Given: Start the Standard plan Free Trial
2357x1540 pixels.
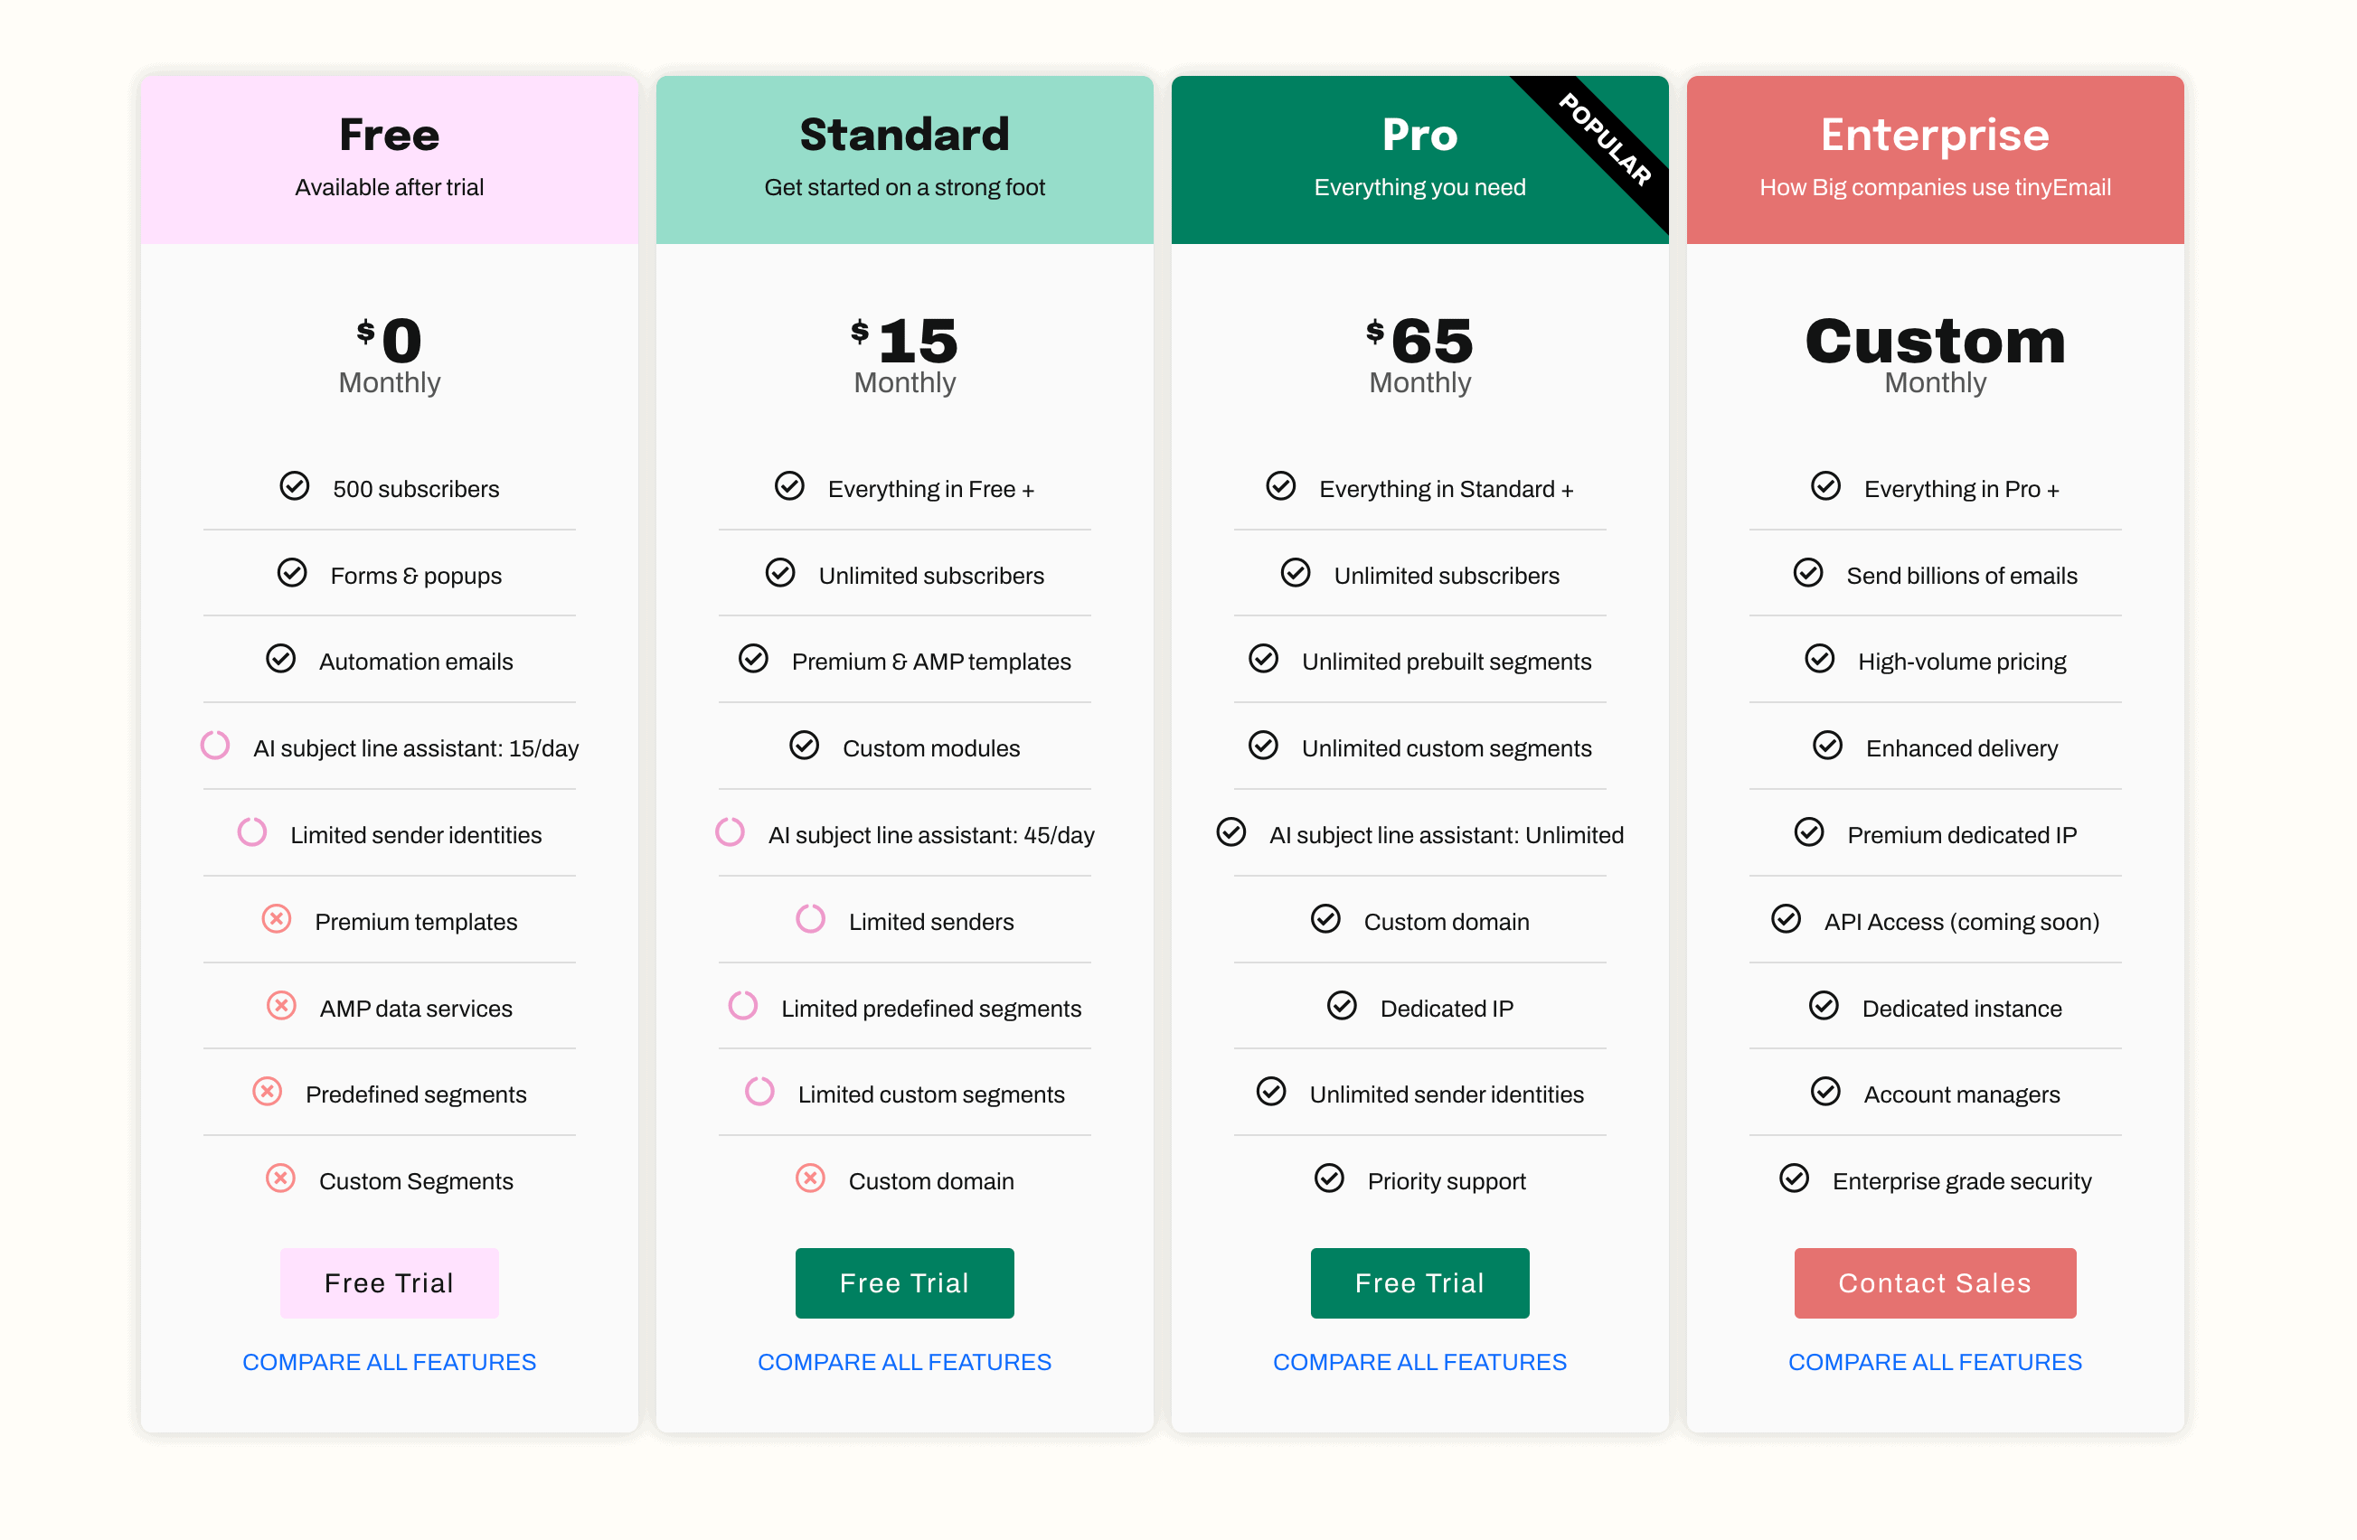Looking at the screenshot, I should pos(904,1282).
